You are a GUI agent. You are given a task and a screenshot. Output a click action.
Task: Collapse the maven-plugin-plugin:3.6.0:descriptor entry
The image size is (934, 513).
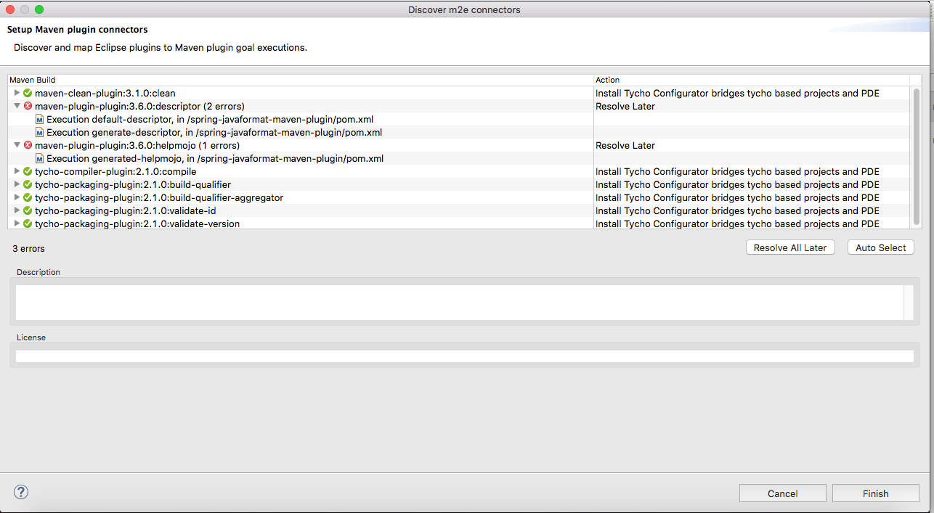coord(16,106)
